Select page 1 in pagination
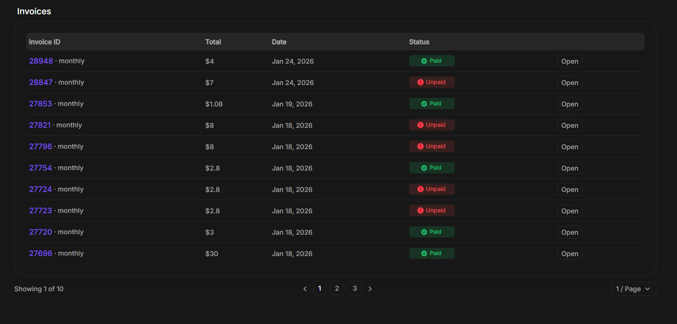The width and height of the screenshot is (677, 324). click(320, 288)
